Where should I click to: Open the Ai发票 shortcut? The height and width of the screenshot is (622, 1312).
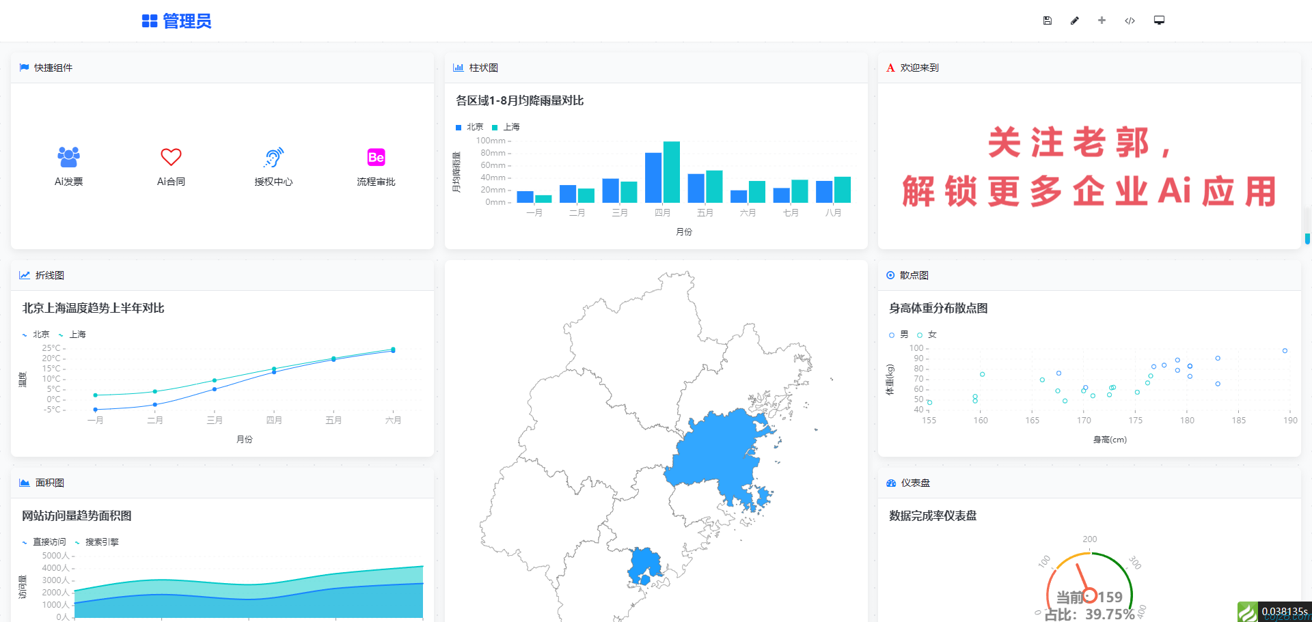pyautogui.click(x=68, y=158)
